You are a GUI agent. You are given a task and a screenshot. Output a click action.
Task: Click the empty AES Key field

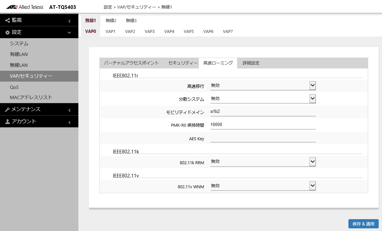[x=263, y=138]
